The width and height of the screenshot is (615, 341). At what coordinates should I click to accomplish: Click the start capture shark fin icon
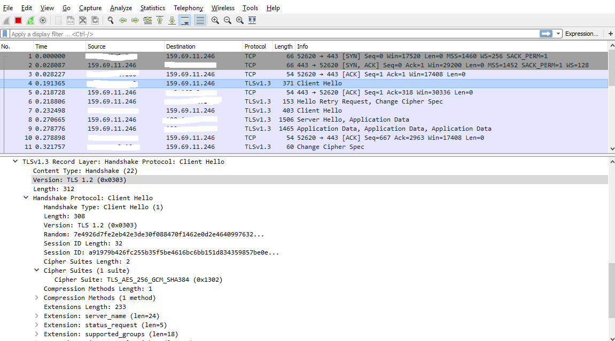pyautogui.click(x=6, y=20)
